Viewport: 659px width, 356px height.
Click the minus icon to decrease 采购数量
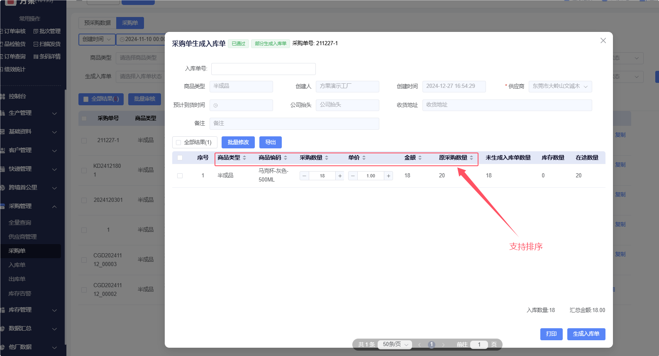tap(304, 176)
